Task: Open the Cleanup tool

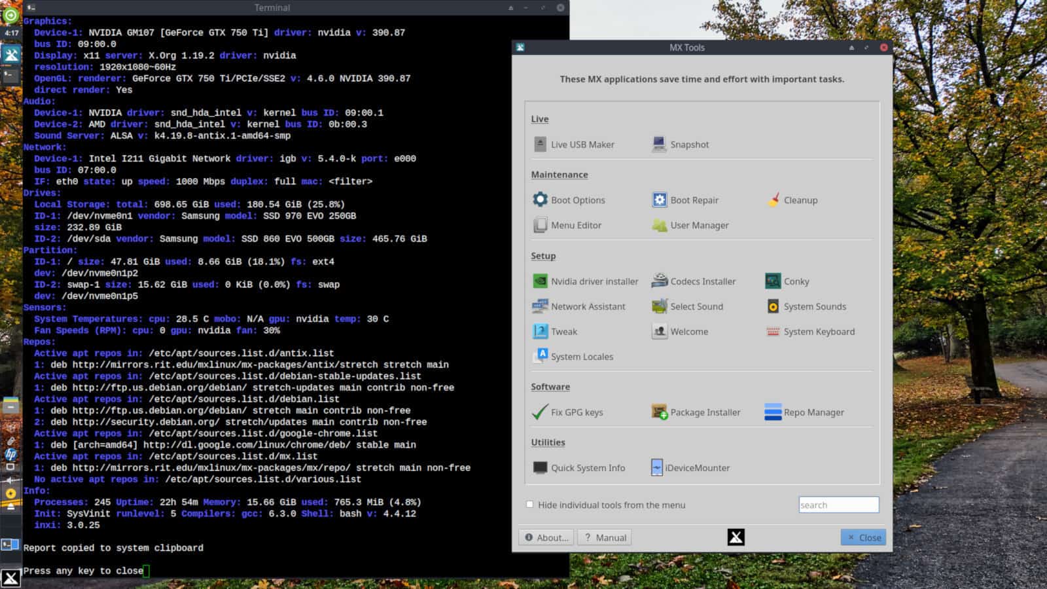Action: [792, 200]
